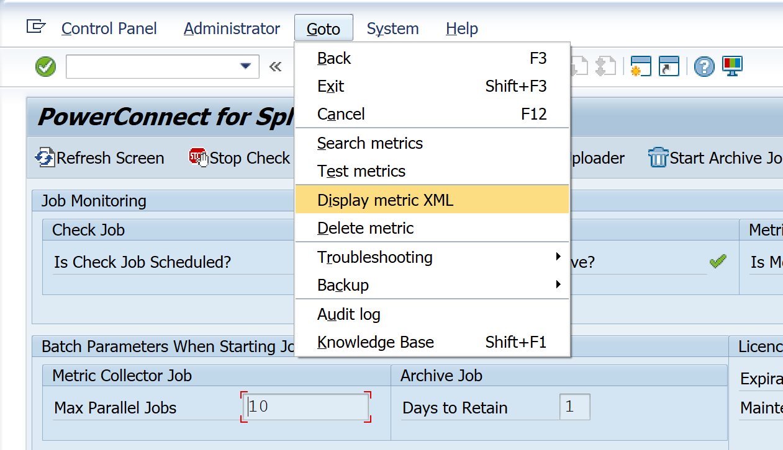Click the Refresh Screen icon
The height and width of the screenshot is (450, 783).
(x=45, y=158)
